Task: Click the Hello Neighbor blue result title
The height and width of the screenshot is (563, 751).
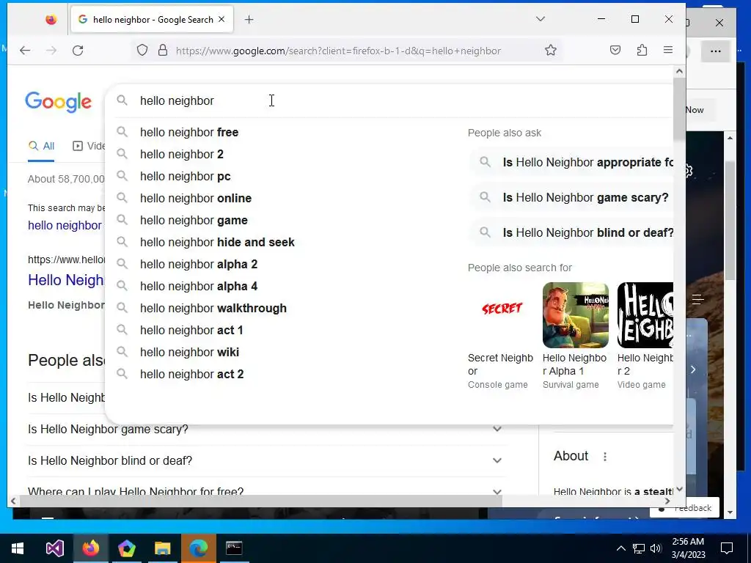Action: (66, 280)
